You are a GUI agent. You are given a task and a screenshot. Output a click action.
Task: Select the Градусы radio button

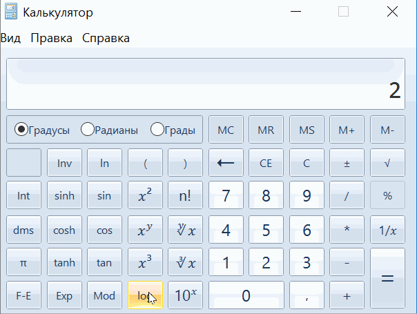pos(21,129)
